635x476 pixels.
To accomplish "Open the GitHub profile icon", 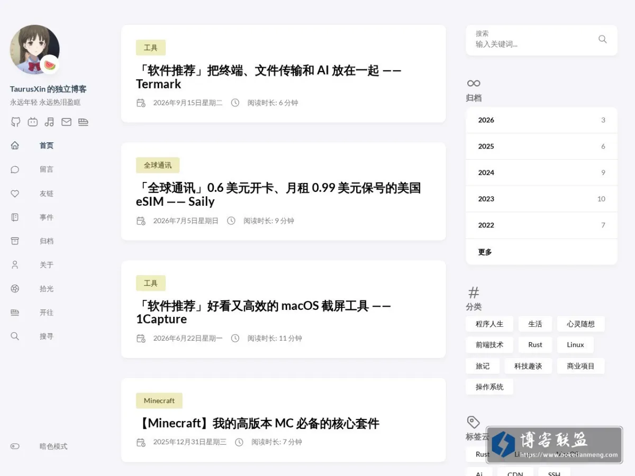I will pos(16,122).
